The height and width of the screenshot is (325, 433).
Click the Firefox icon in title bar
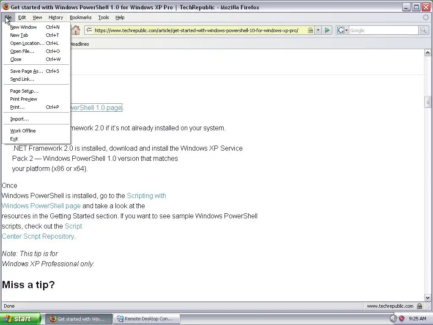coord(5,7)
